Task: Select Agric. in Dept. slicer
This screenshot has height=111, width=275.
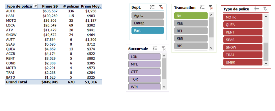Action: pos(148,15)
